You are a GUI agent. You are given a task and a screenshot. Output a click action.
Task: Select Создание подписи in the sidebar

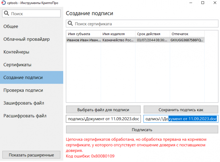pos(23,78)
